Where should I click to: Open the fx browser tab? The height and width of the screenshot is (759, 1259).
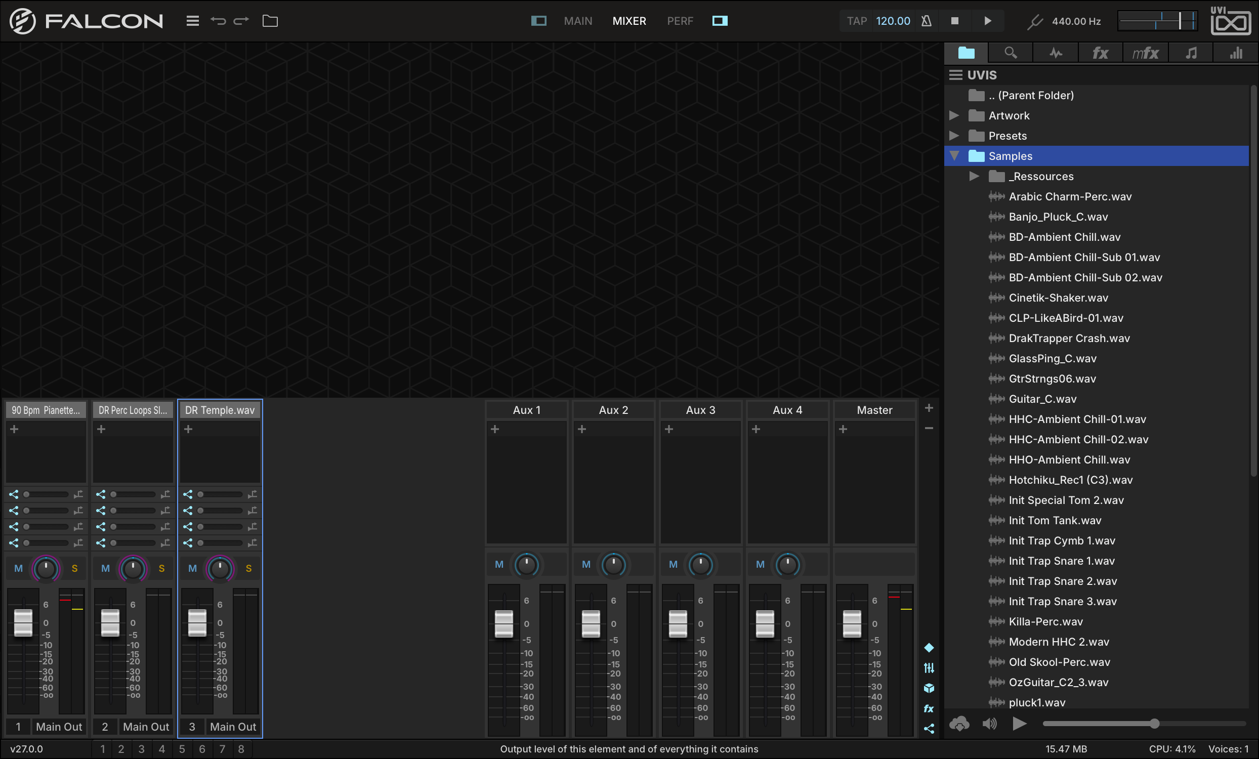click(x=1100, y=53)
